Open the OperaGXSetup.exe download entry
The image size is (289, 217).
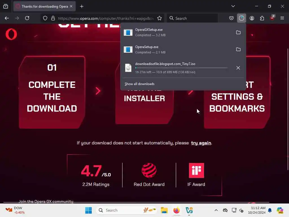[177, 32]
